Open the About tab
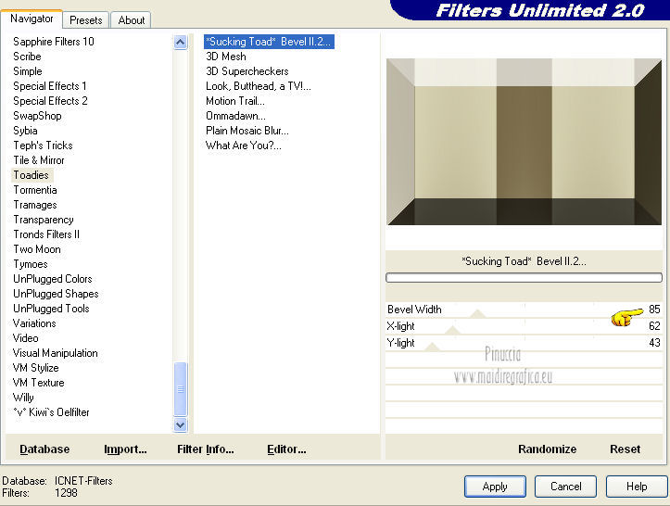 point(132,20)
